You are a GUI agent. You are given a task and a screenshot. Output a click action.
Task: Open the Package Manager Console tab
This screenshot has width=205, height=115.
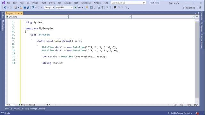click(33, 109)
